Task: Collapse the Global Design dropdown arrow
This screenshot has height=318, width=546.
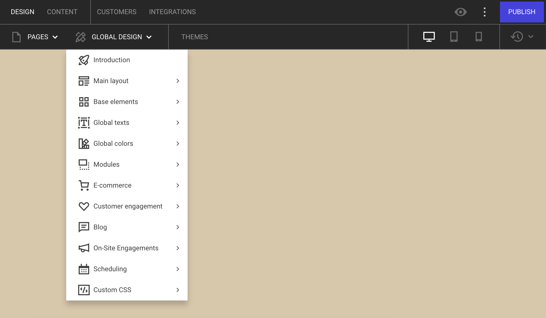Action: tap(149, 37)
